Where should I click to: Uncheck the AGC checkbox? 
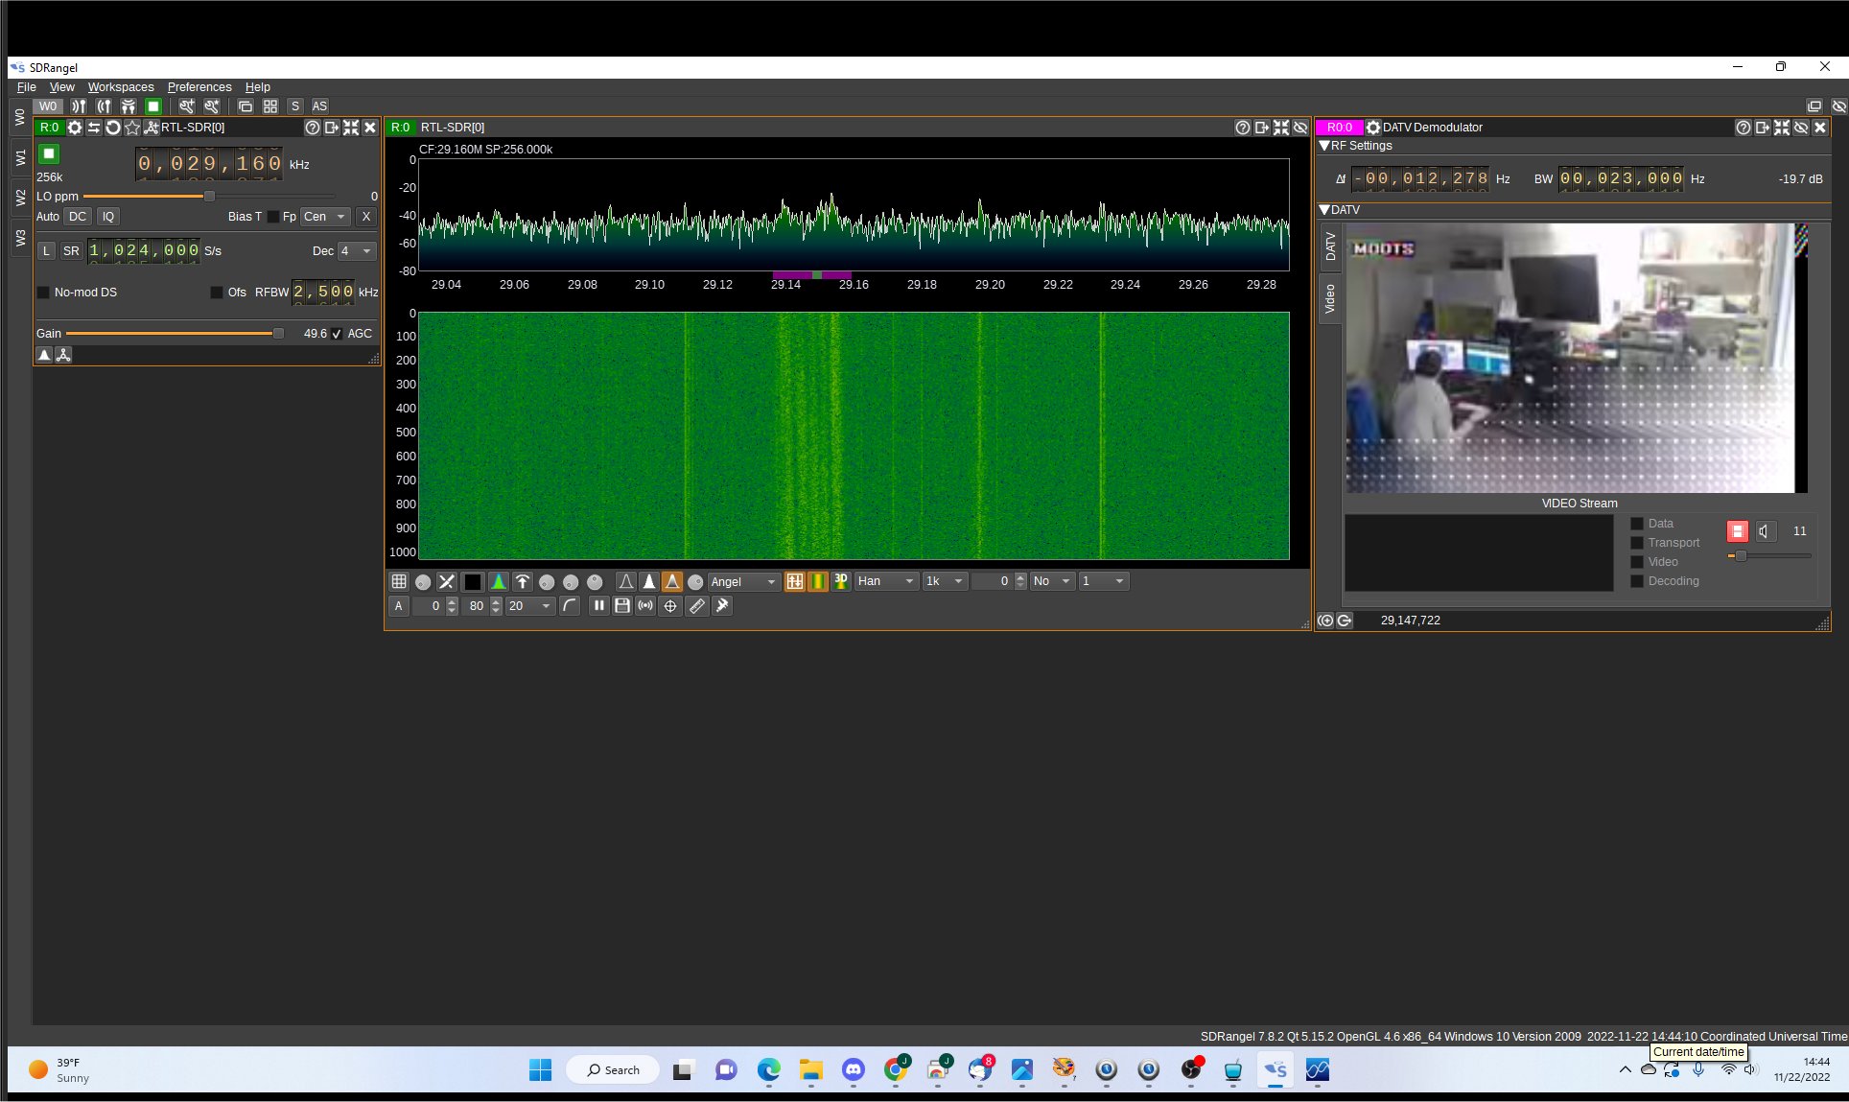337,334
